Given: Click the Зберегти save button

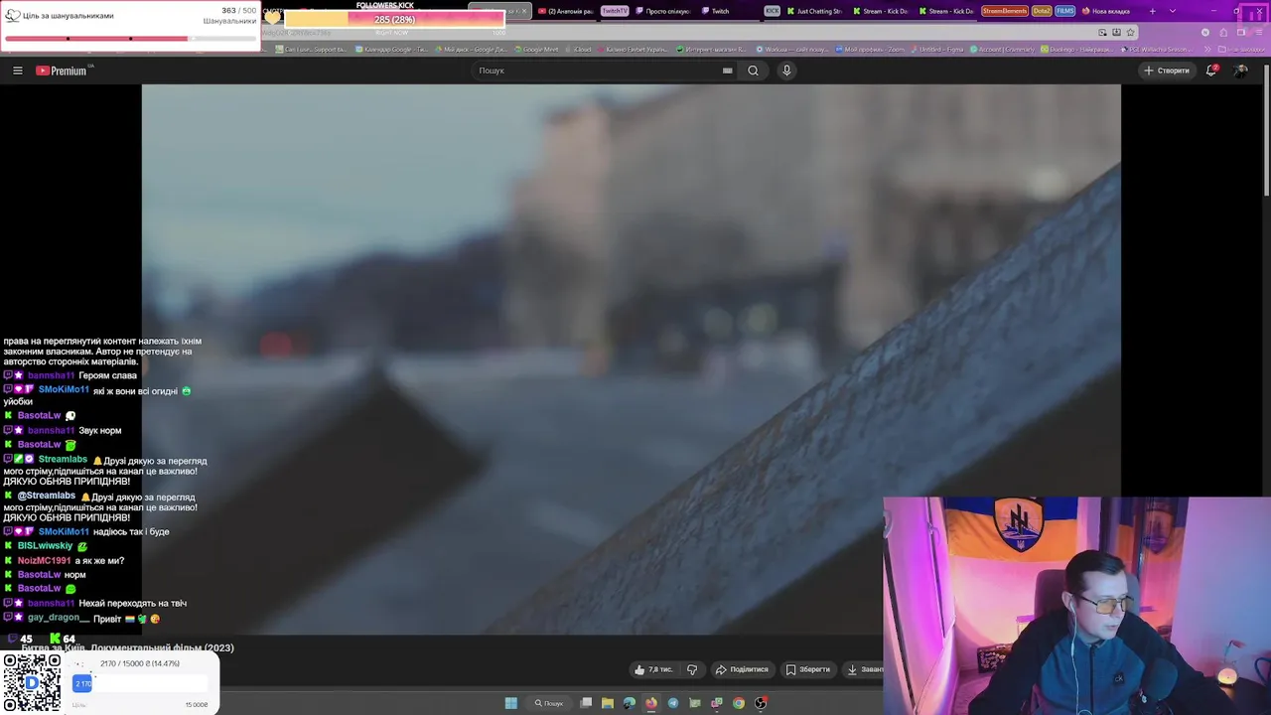Looking at the screenshot, I should click(808, 669).
